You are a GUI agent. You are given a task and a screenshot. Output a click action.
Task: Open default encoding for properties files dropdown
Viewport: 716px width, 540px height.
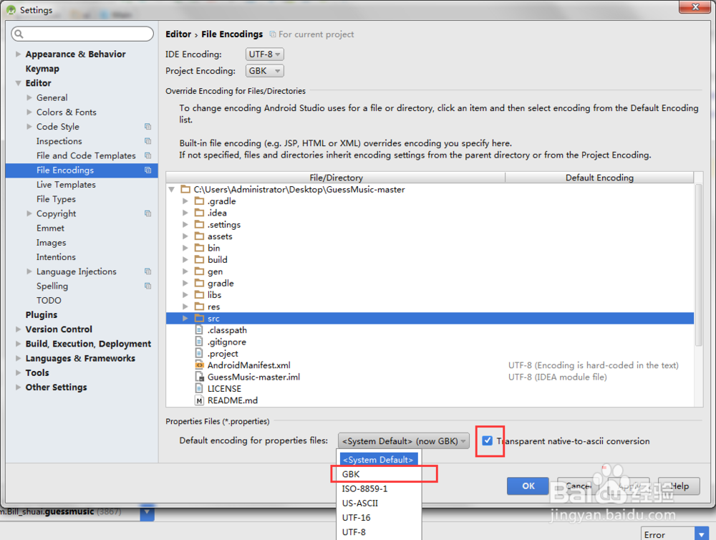[404, 441]
